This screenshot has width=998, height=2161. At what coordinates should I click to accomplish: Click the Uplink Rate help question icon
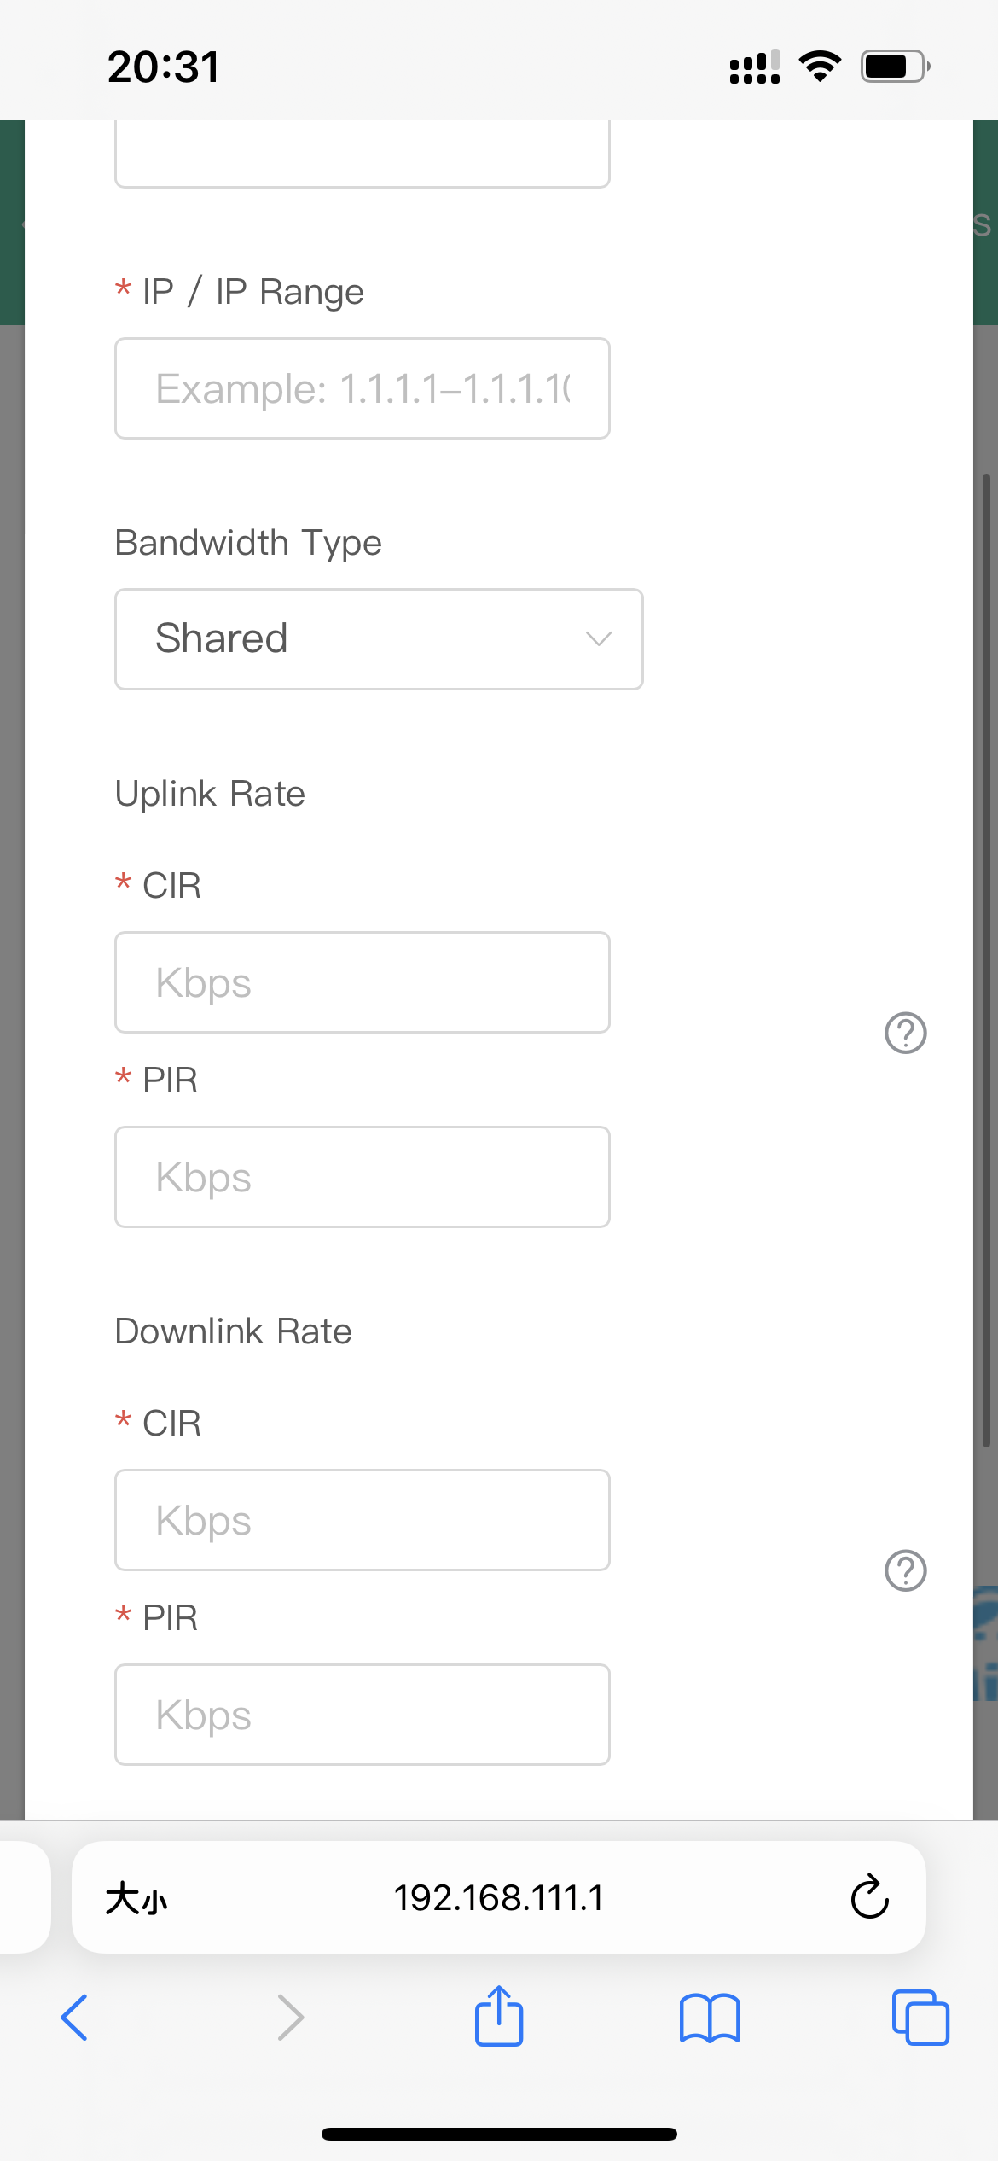coord(905,1034)
